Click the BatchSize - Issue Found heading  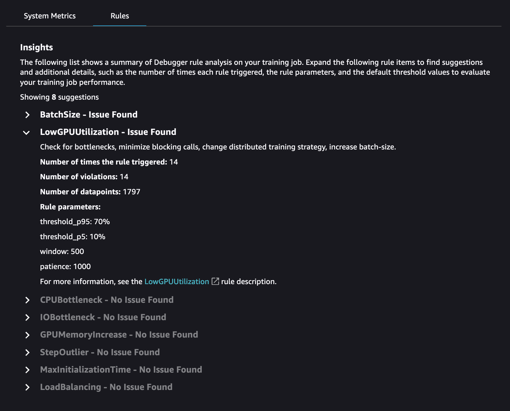tap(89, 114)
